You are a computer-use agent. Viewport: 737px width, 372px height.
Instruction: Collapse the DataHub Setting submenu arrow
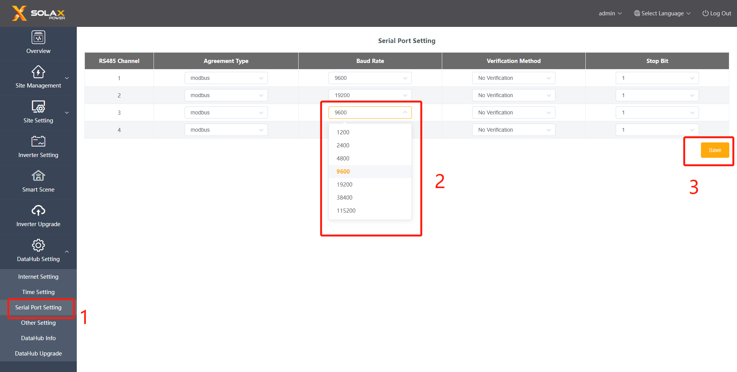pyautogui.click(x=67, y=252)
